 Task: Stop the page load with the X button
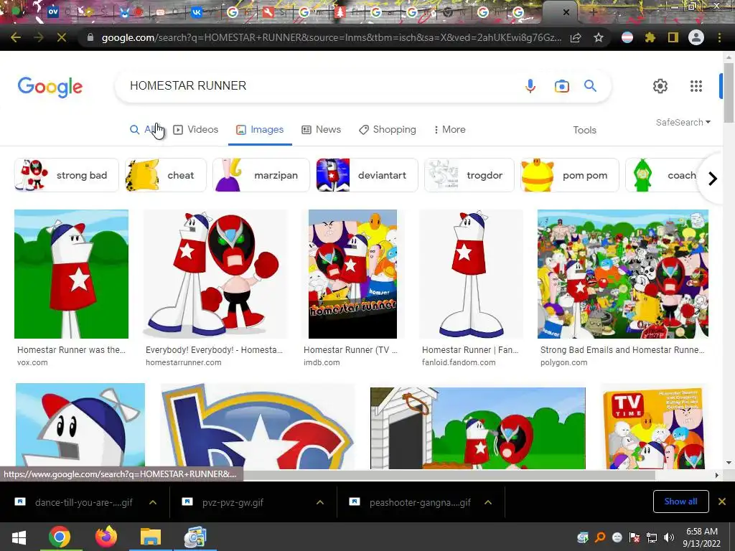(x=62, y=37)
